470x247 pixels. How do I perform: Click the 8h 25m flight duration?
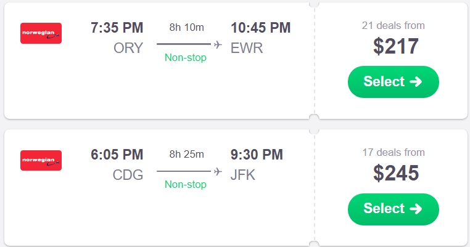click(186, 154)
